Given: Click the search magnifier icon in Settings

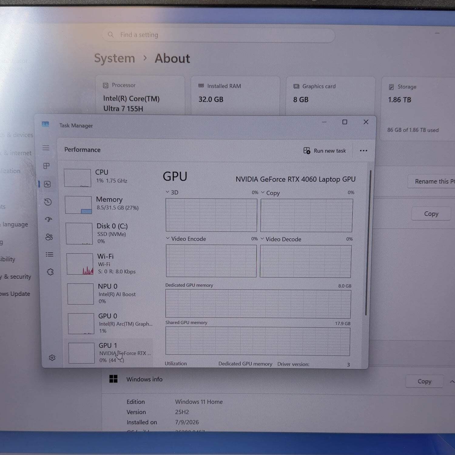Looking at the screenshot, I should 111,35.
